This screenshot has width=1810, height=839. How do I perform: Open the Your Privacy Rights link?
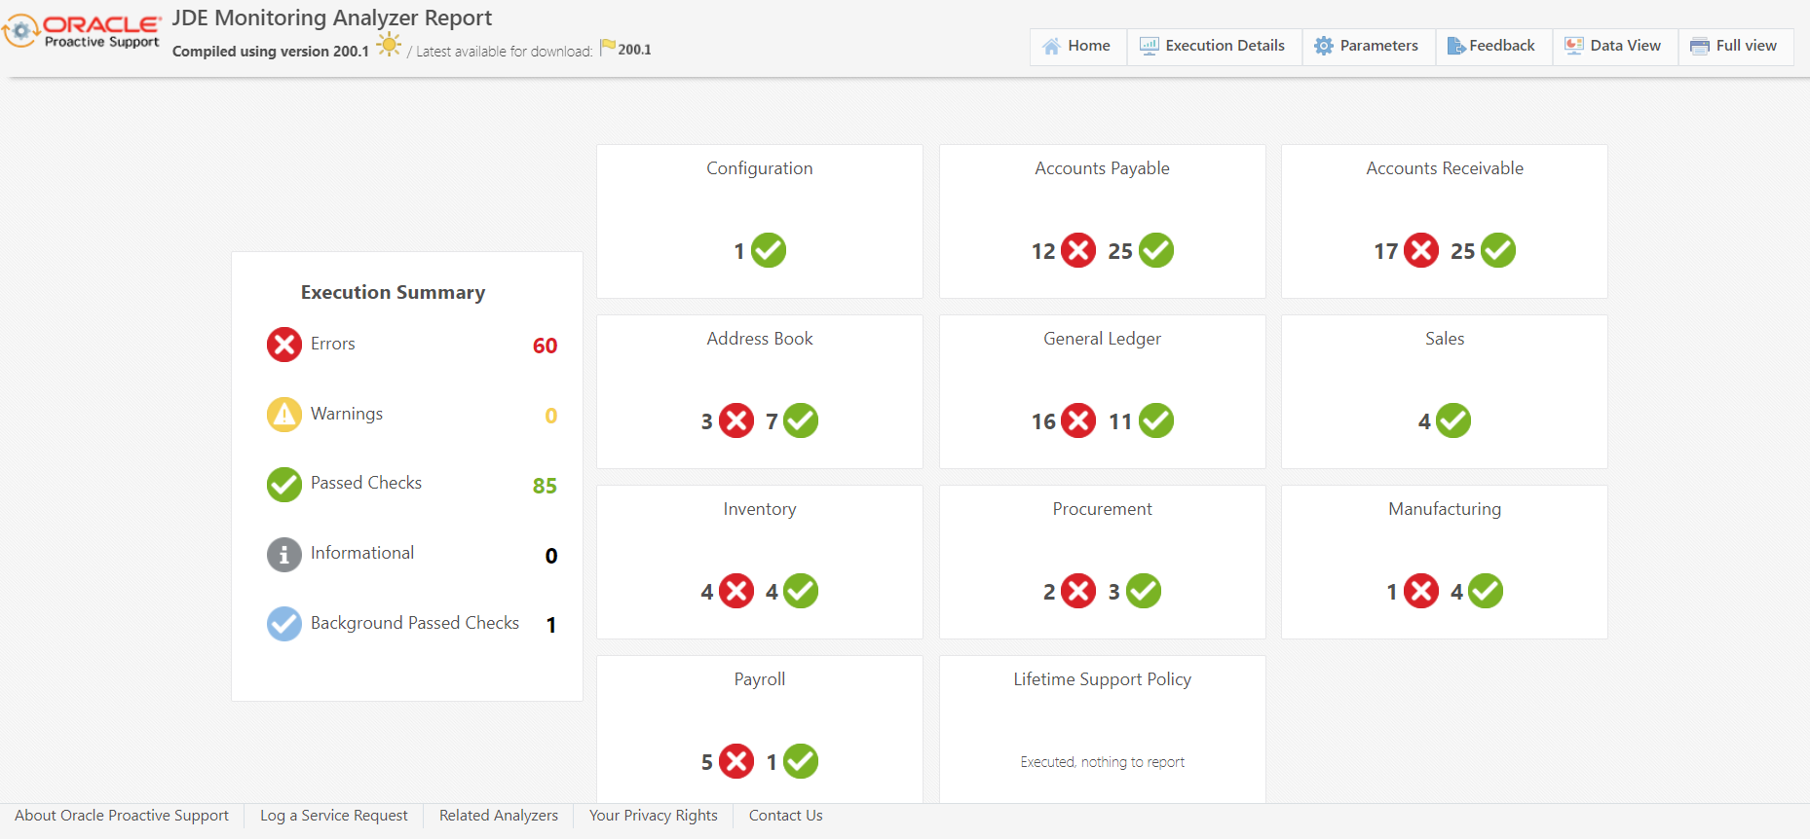[x=654, y=816]
